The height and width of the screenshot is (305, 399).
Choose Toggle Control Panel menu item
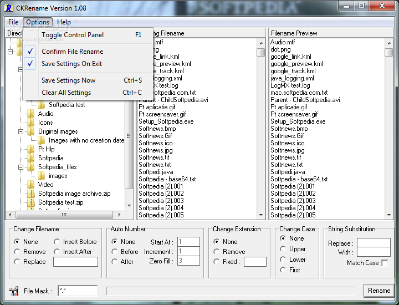click(88, 35)
